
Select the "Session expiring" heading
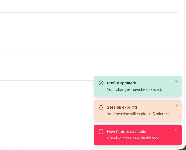pos(122,107)
